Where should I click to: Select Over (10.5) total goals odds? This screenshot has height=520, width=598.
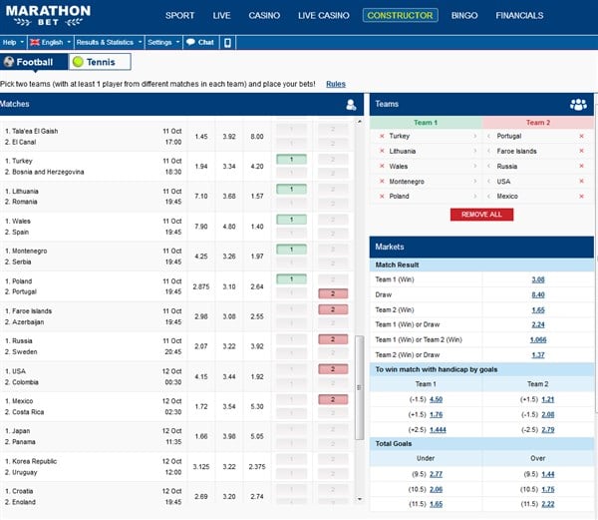point(548,489)
